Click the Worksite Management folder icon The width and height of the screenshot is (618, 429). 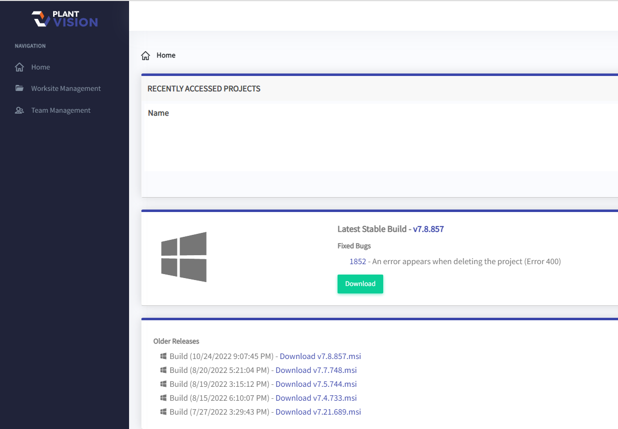click(19, 88)
